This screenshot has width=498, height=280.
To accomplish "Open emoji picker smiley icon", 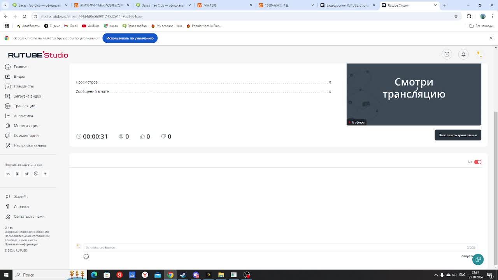I will click(86, 256).
